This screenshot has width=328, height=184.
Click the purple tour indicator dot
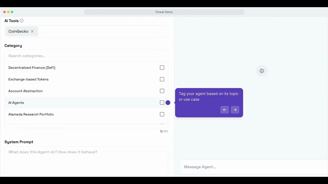point(168,103)
